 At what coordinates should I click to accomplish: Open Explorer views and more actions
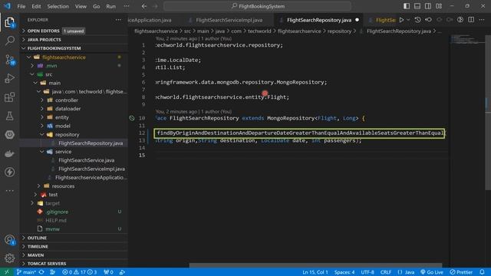tap(118, 20)
